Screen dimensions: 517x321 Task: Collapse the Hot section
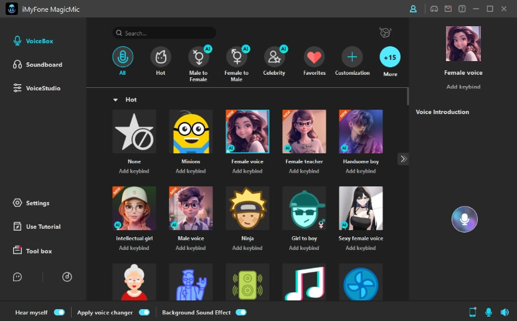pyautogui.click(x=115, y=100)
